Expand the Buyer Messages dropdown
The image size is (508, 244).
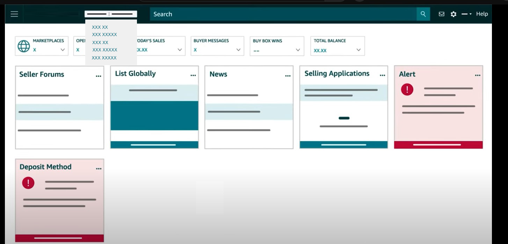click(x=239, y=50)
